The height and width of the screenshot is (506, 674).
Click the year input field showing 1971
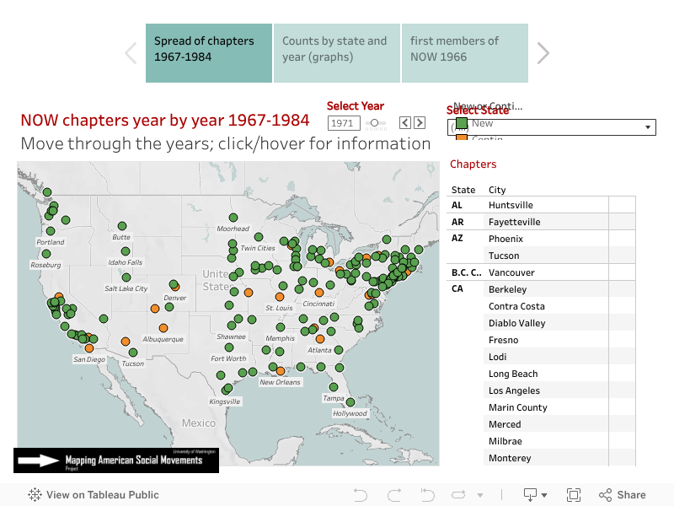coord(343,123)
